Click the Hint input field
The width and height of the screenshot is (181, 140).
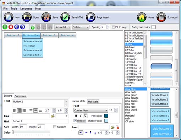coord(40,121)
